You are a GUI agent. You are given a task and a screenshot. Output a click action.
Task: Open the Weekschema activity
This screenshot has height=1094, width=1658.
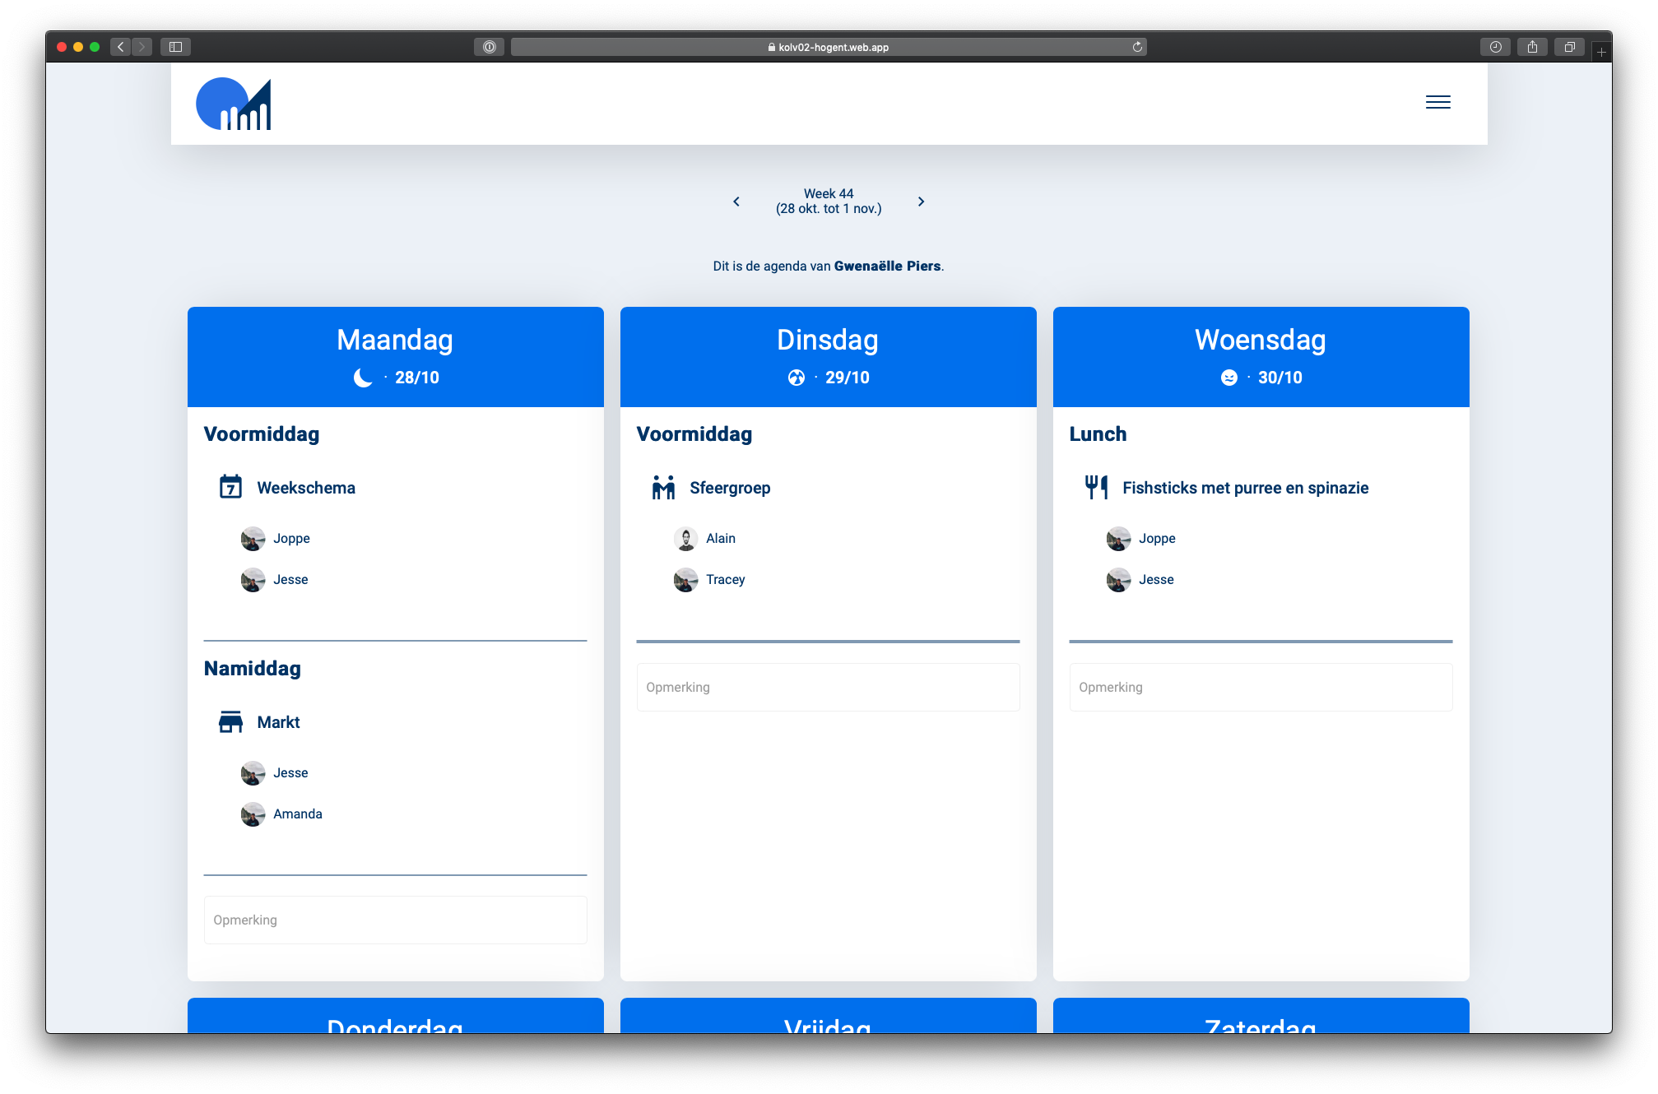306,488
